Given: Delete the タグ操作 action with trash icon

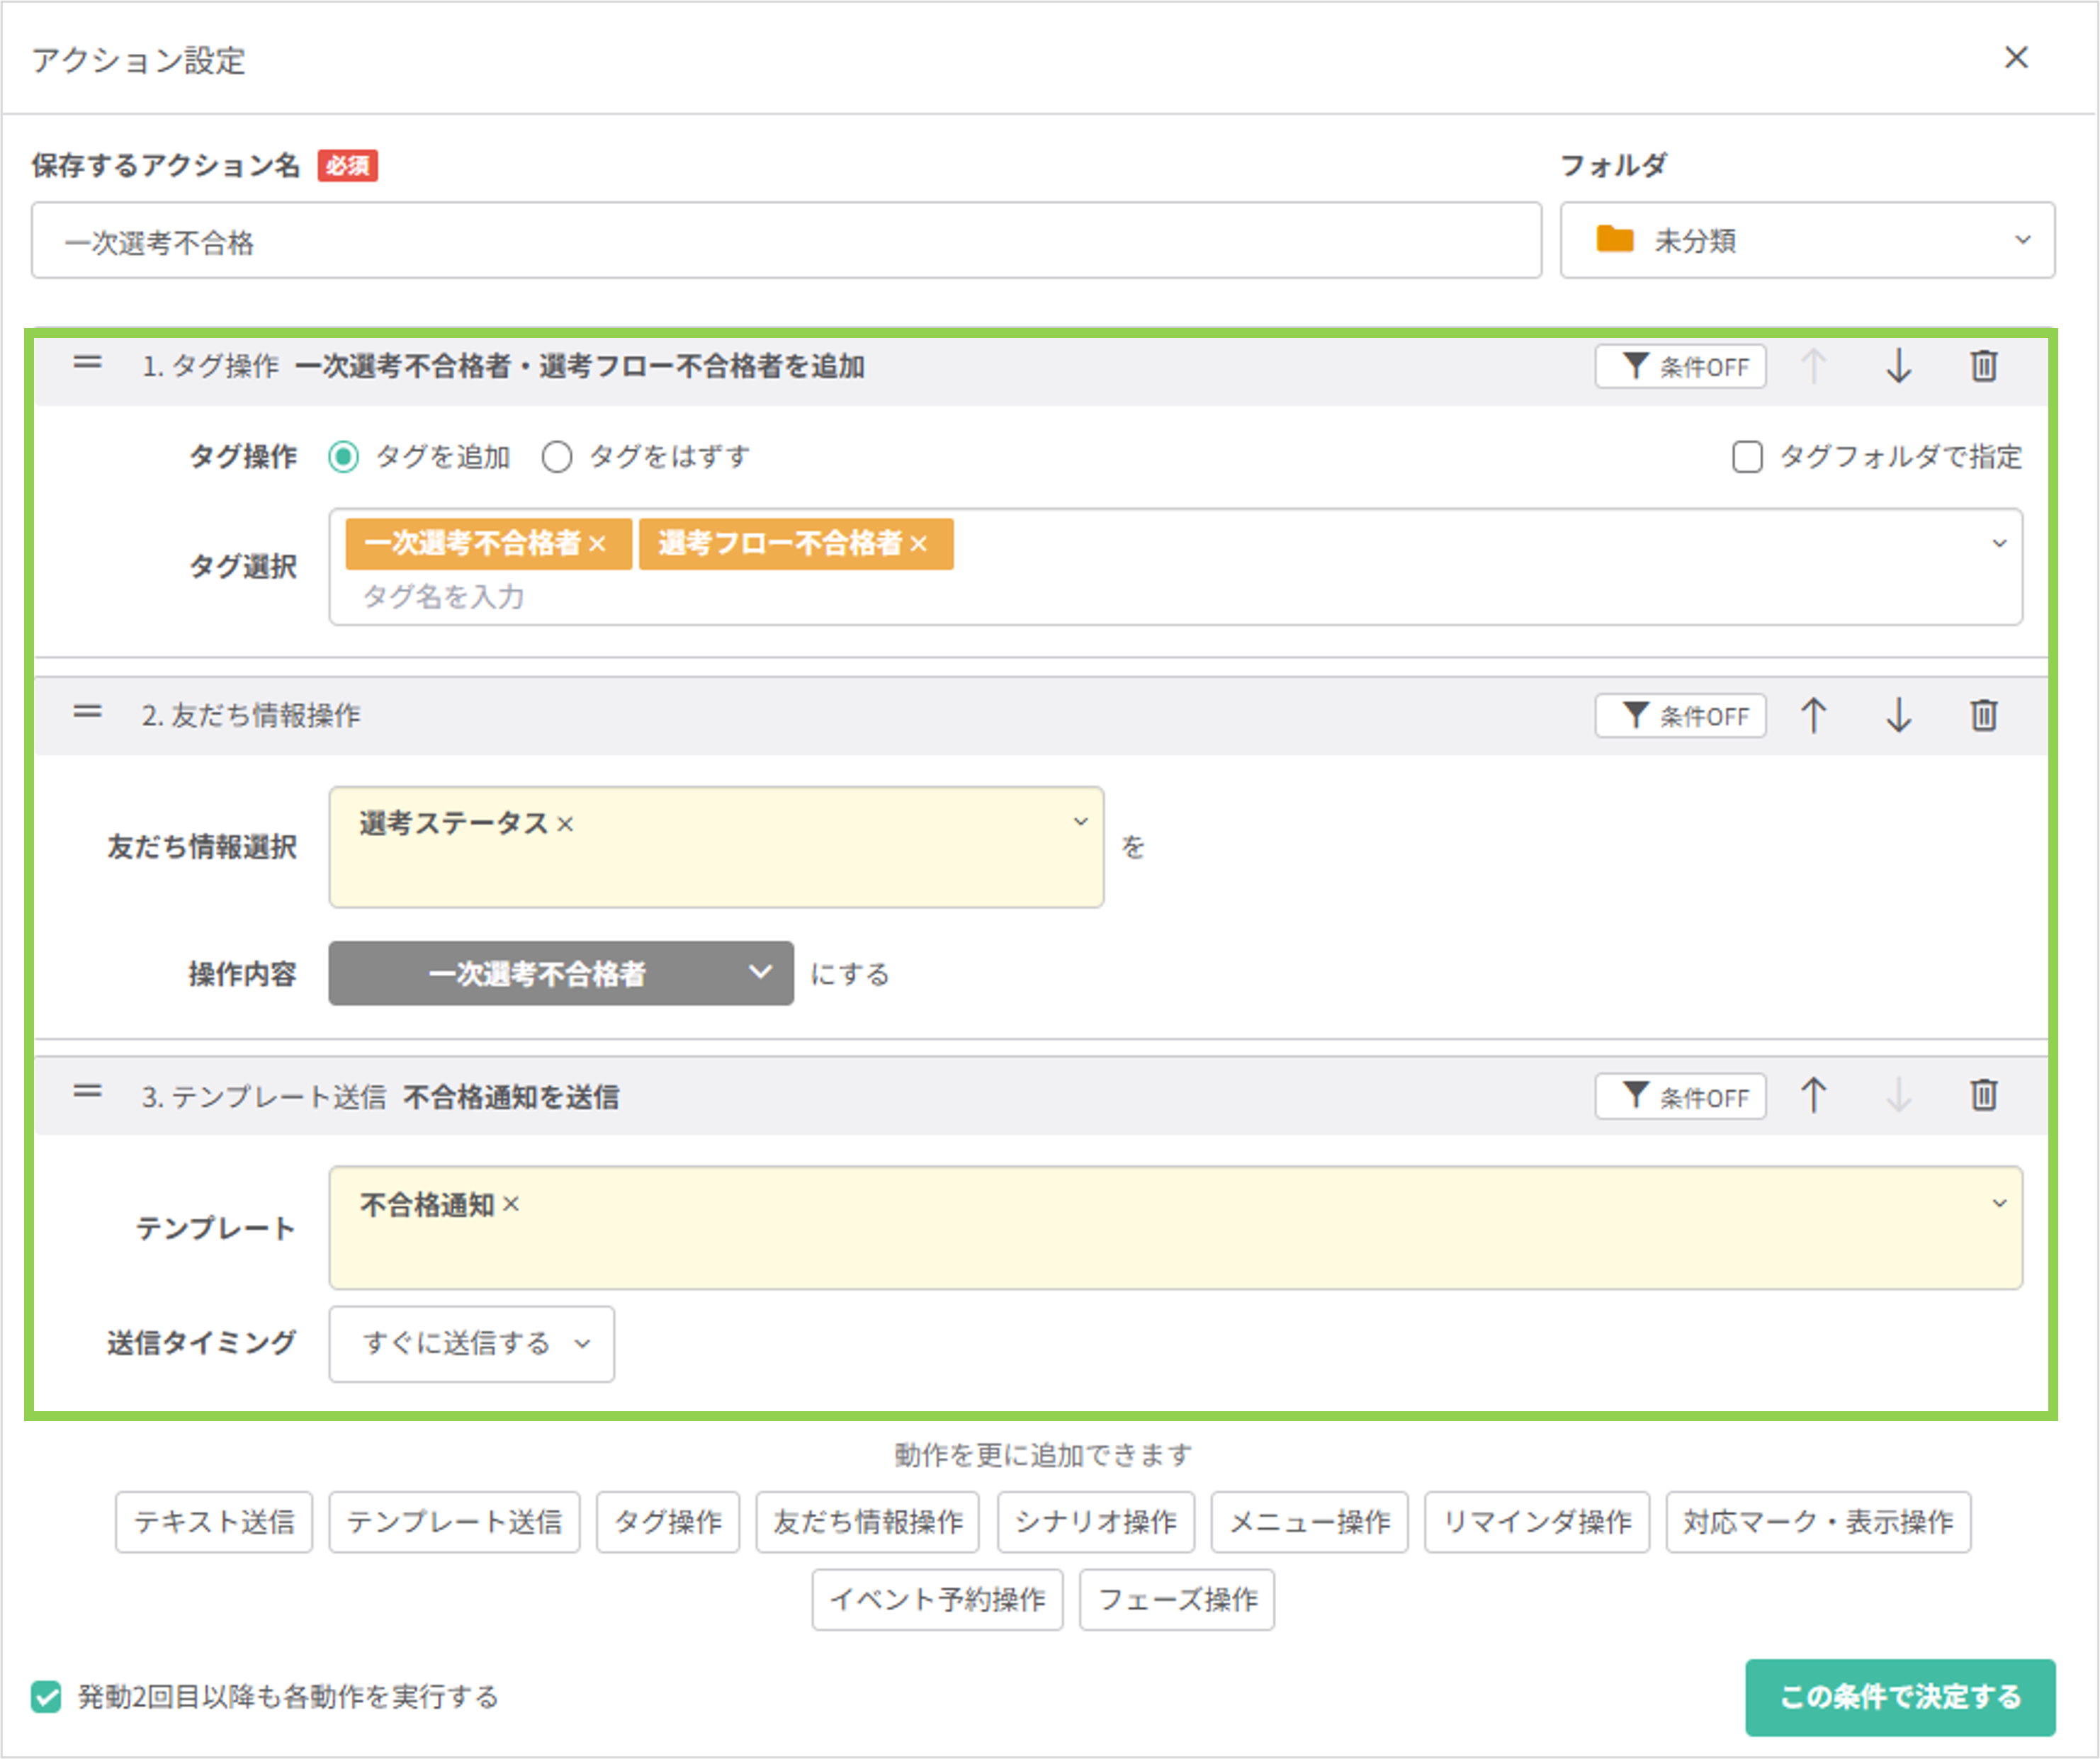Looking at the screenshot, I should pos(1983,366).
